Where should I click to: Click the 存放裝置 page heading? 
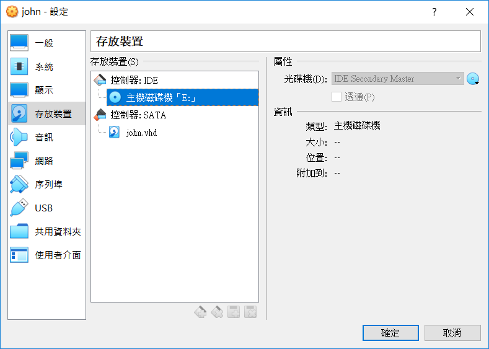[120, 41]
